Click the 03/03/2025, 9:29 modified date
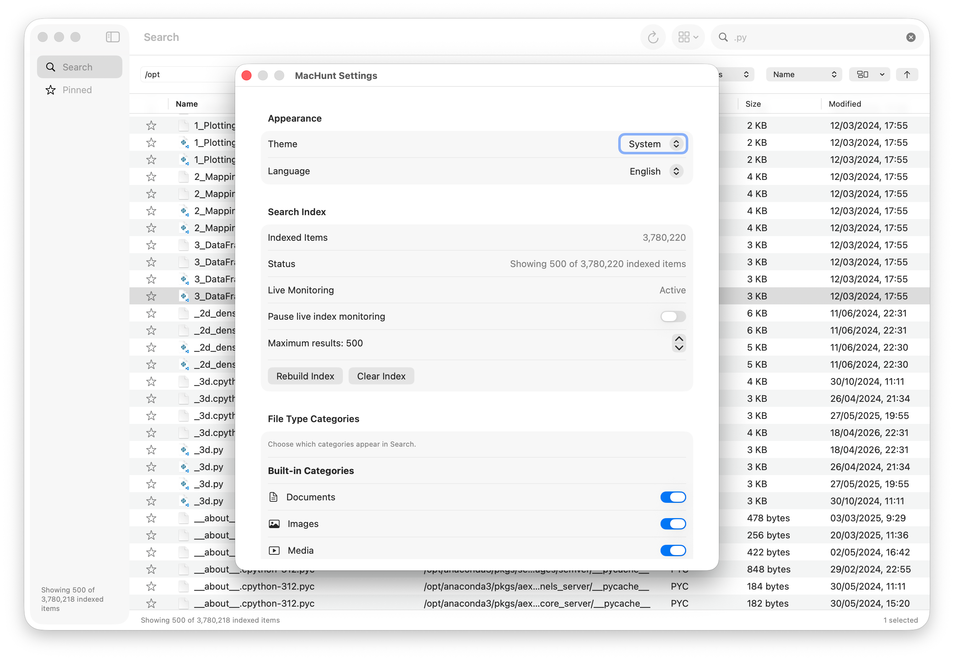This screenshot has width=954, height=660. pos(868,518)
